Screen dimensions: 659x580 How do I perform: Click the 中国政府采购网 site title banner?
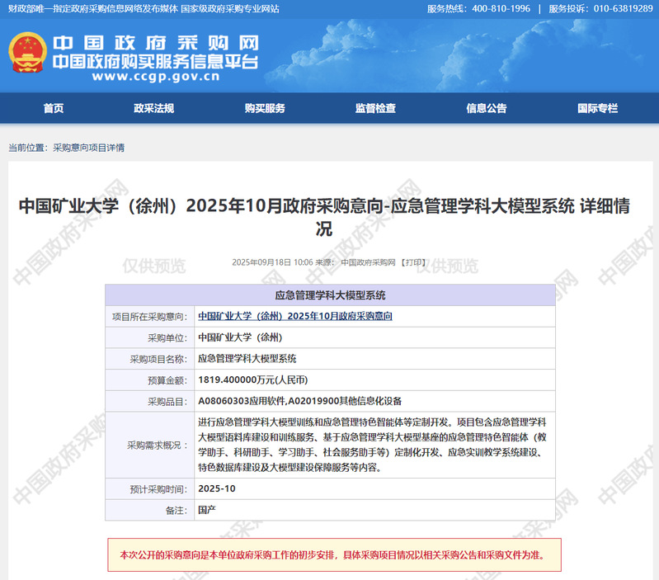[x=156, y=43]
